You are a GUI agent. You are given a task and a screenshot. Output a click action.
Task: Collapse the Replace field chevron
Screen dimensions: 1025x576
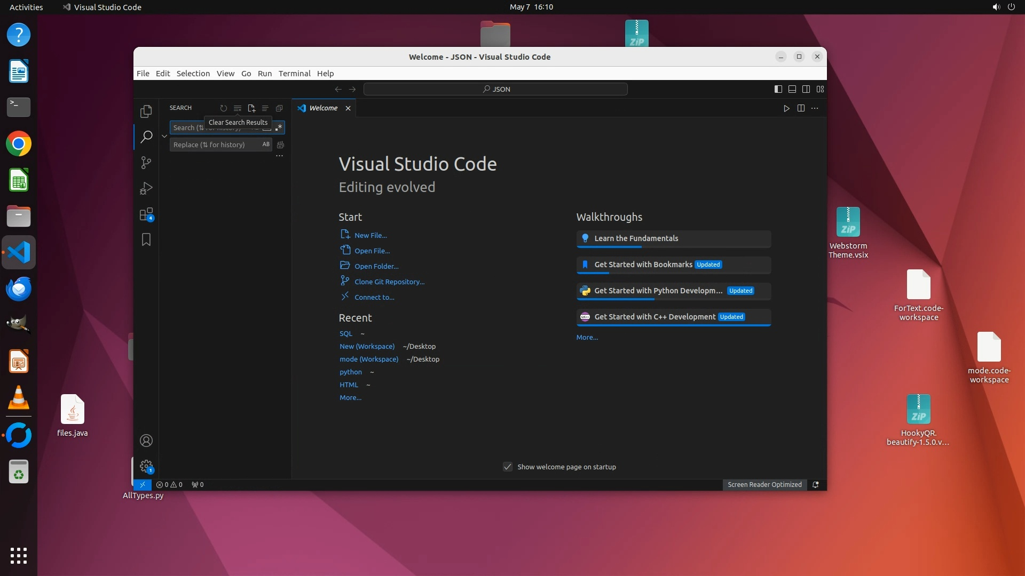pos(164,136)
